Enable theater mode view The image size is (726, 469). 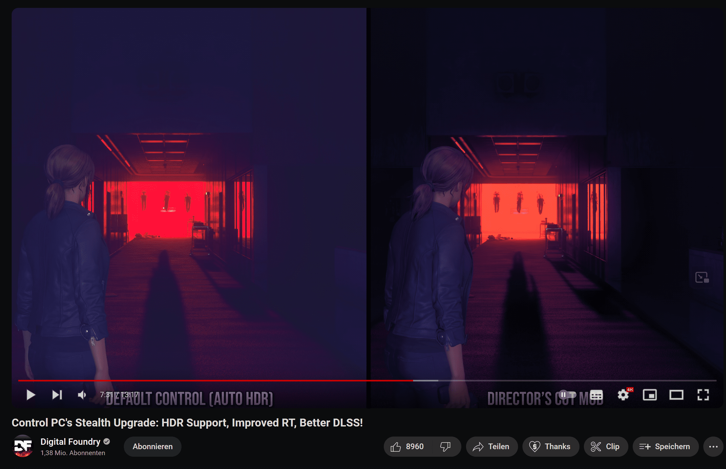coord(676,395)
